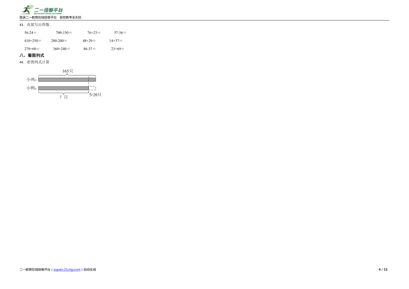Click the 小鸭 label in the diagram
Image resolution: width=409 pixels, height=289 pixels.
[x=31, y=88]
